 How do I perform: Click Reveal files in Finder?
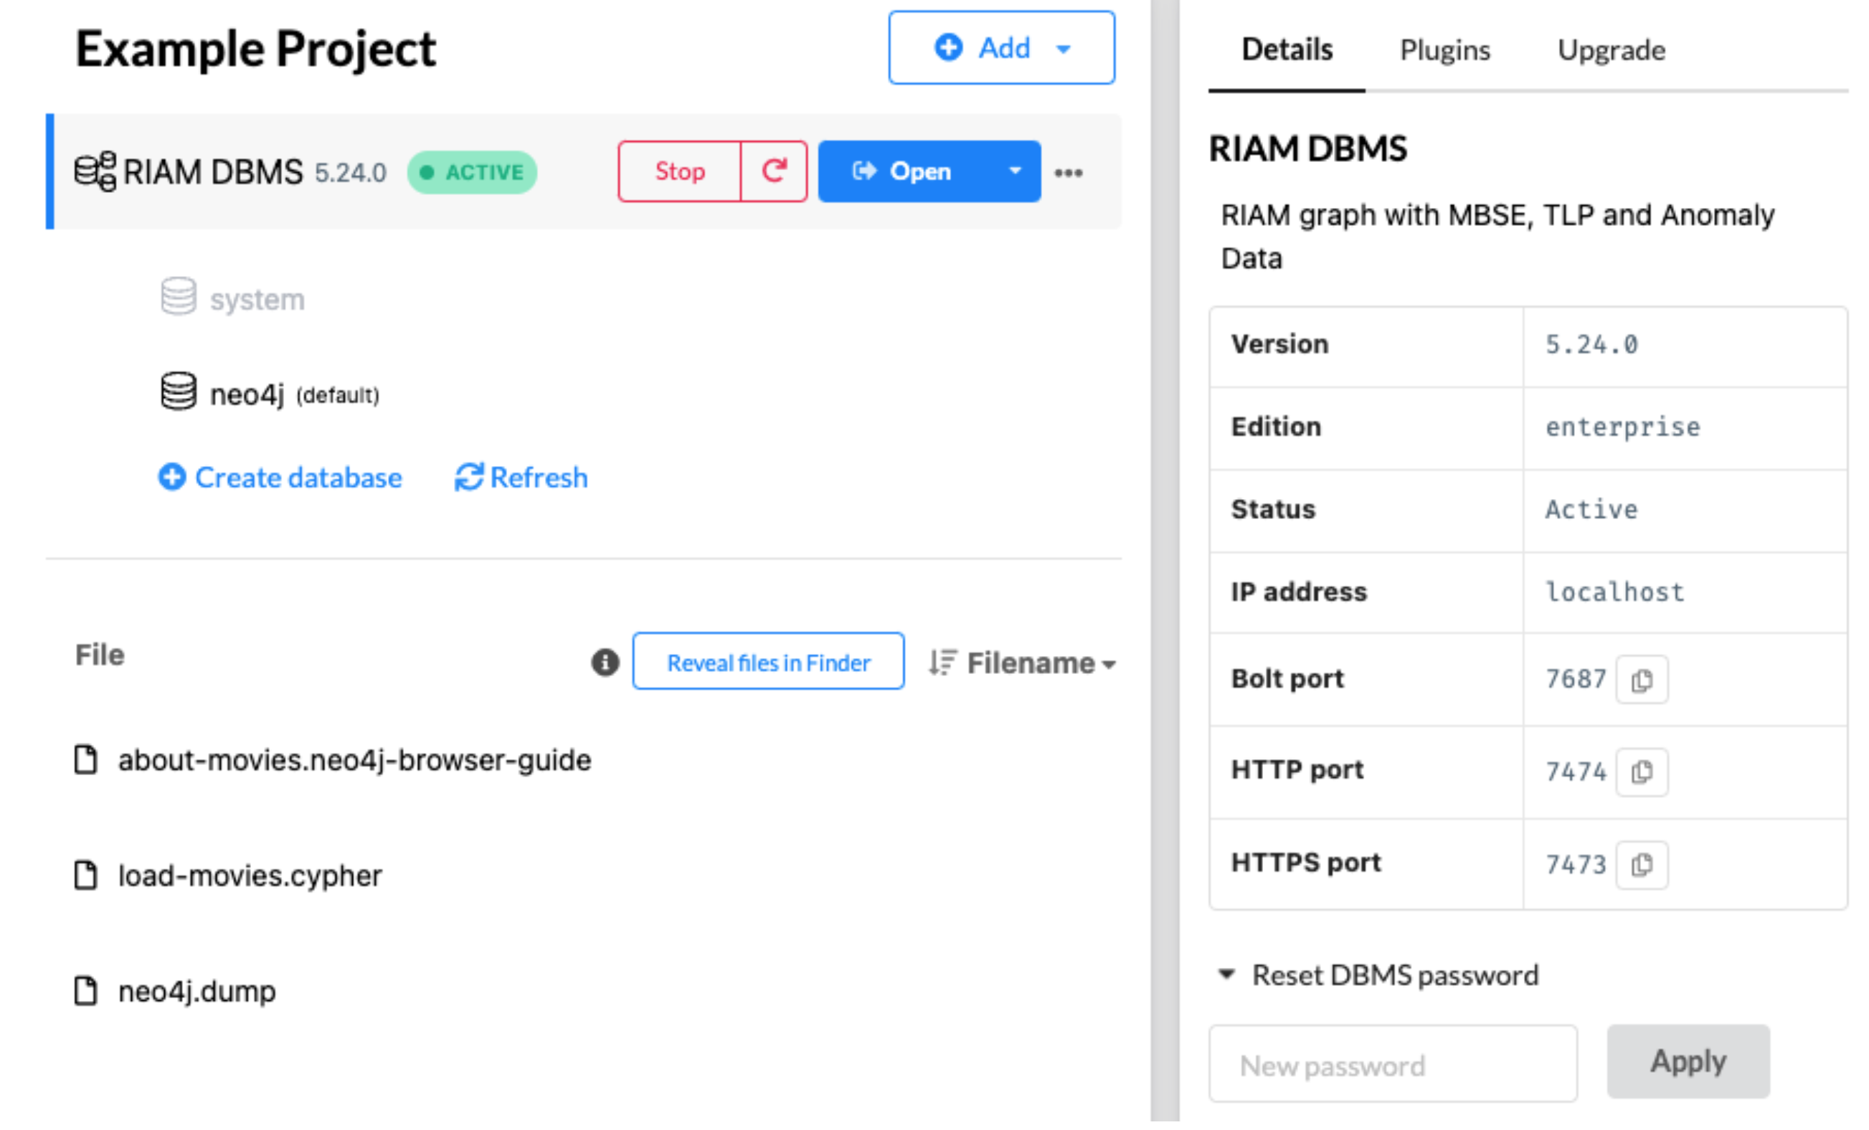click(768, 661)
